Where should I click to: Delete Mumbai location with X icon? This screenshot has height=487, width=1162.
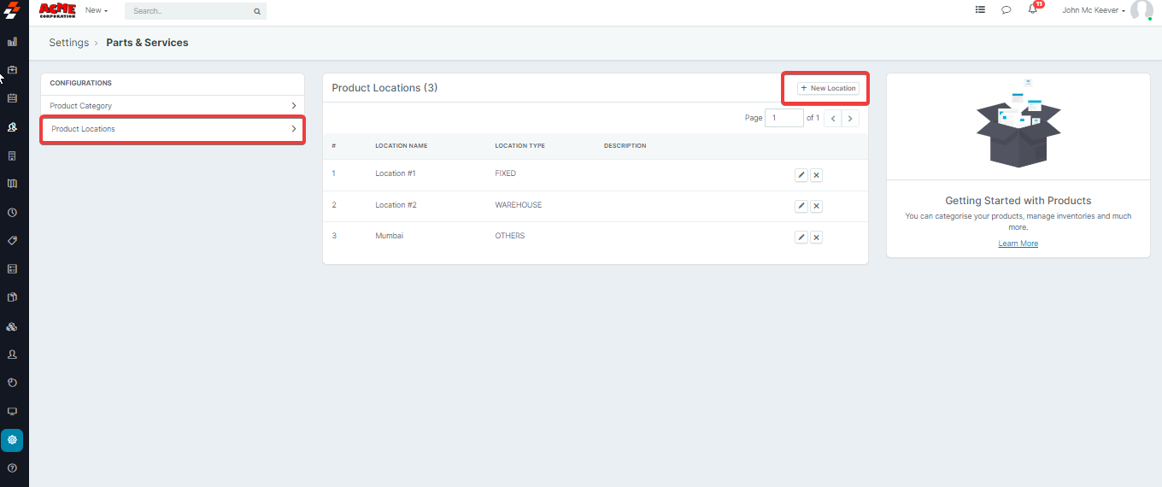(x=816, y=237)
